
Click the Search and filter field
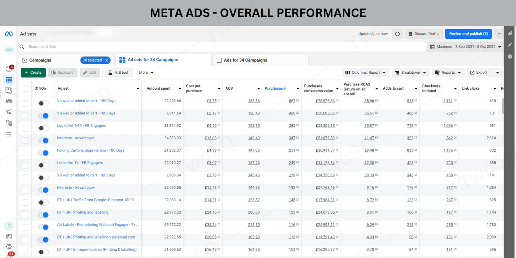pyautogui.click(x=221, y=47)
